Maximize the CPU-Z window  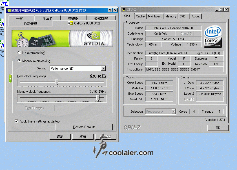[222, 10]
